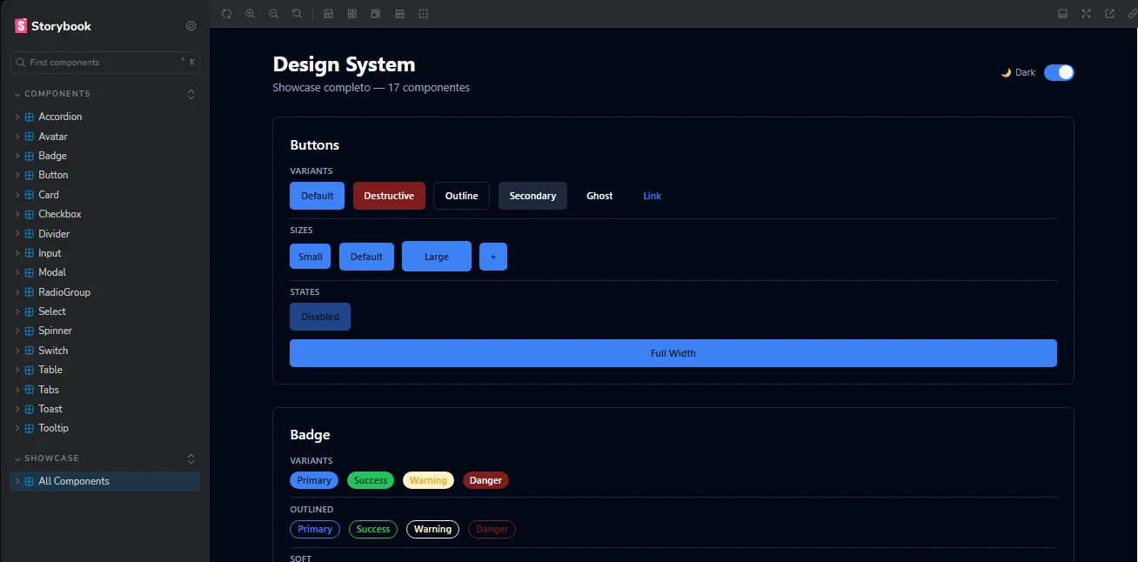Click the Modal component icon
Image resolution: width=1138 pixels, height=562 pixels.
(x=30, y=272)
